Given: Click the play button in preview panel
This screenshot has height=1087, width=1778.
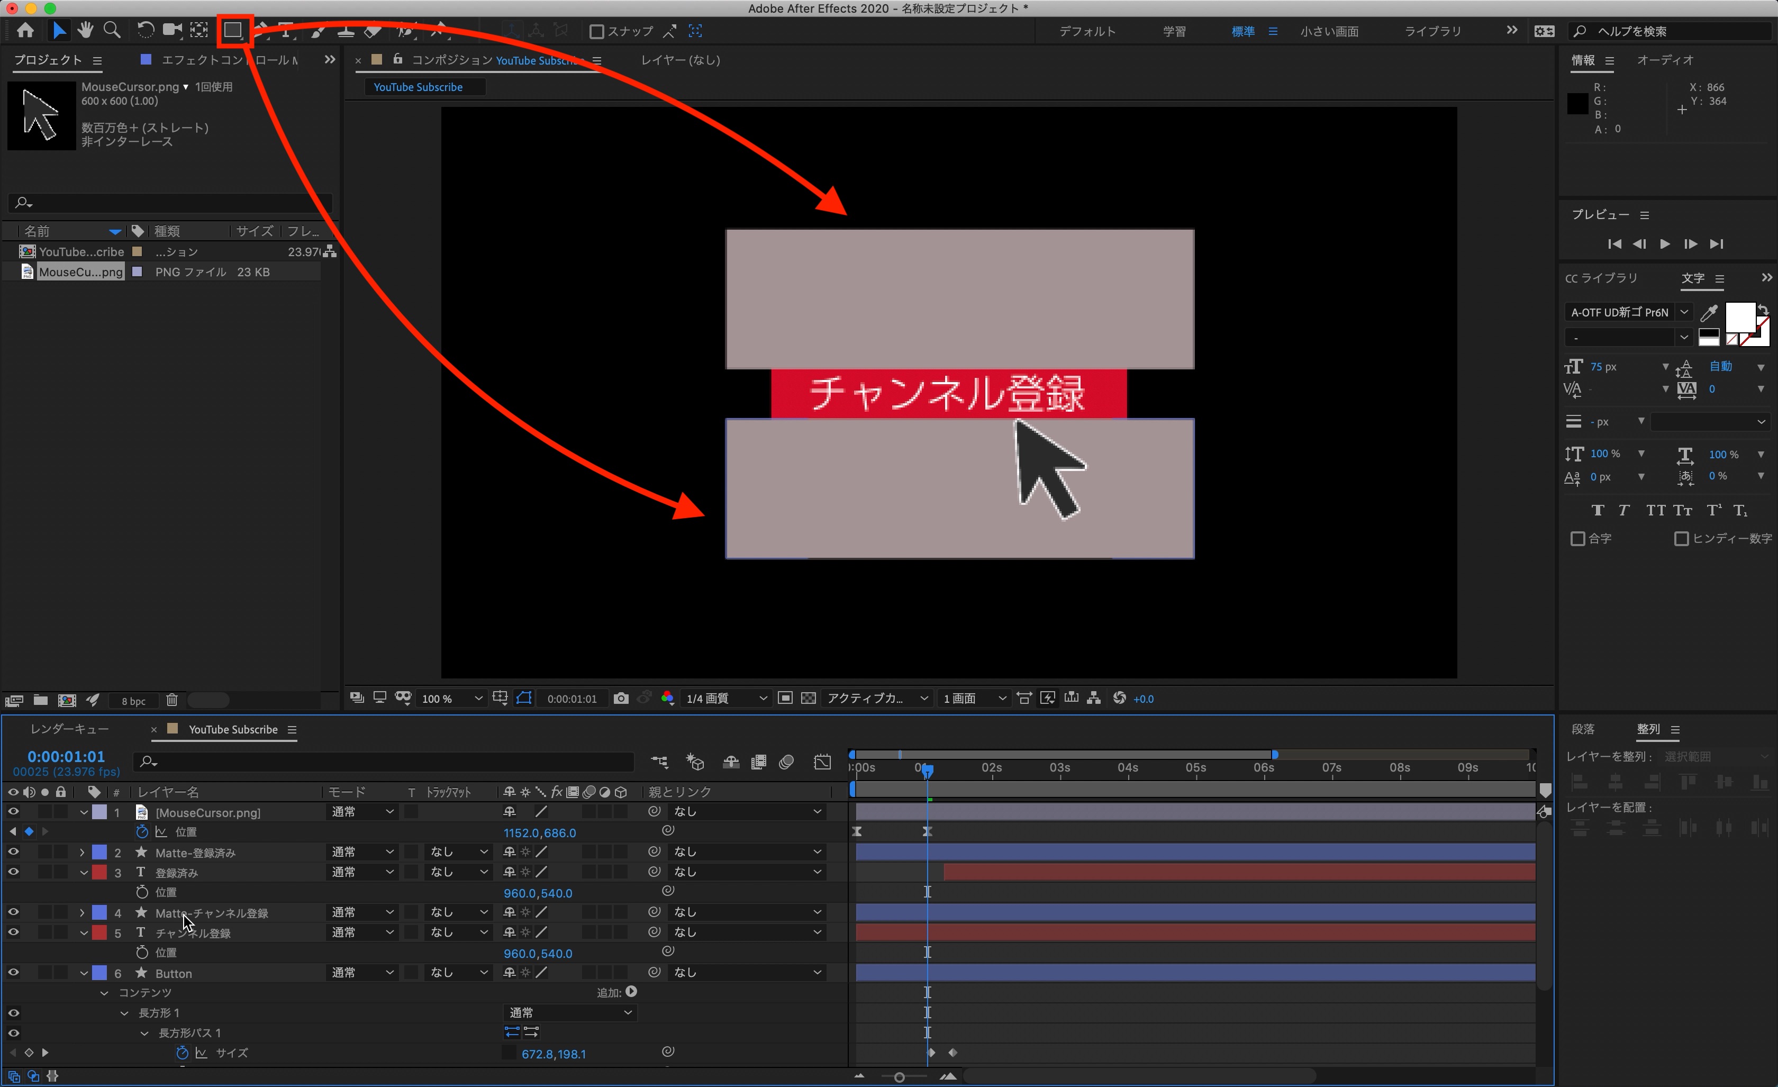Looking at the screenshot, I should [1665, 244].
